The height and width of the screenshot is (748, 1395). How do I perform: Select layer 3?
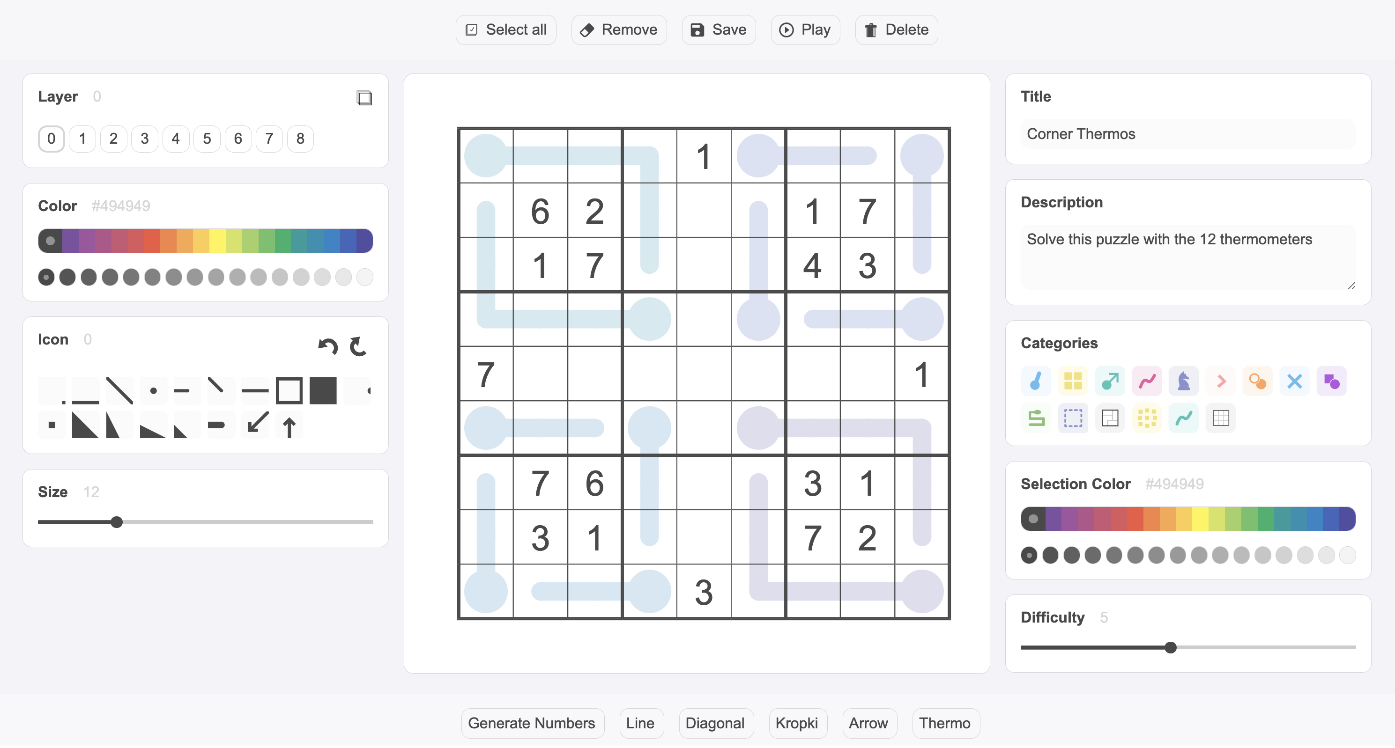tap(145, 139)
